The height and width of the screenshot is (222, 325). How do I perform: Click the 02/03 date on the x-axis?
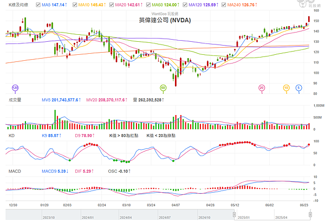pyautogui.click(x=67, y=205)
